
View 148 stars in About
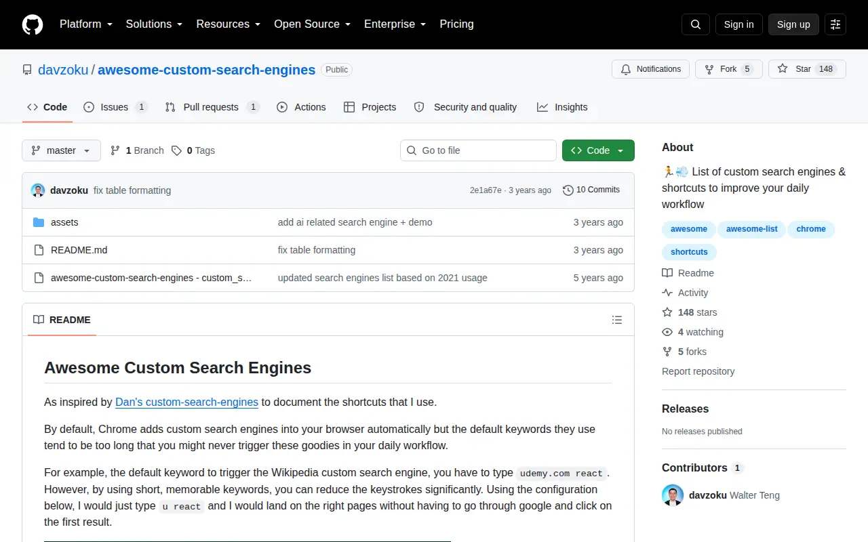[x=690, y=312]
